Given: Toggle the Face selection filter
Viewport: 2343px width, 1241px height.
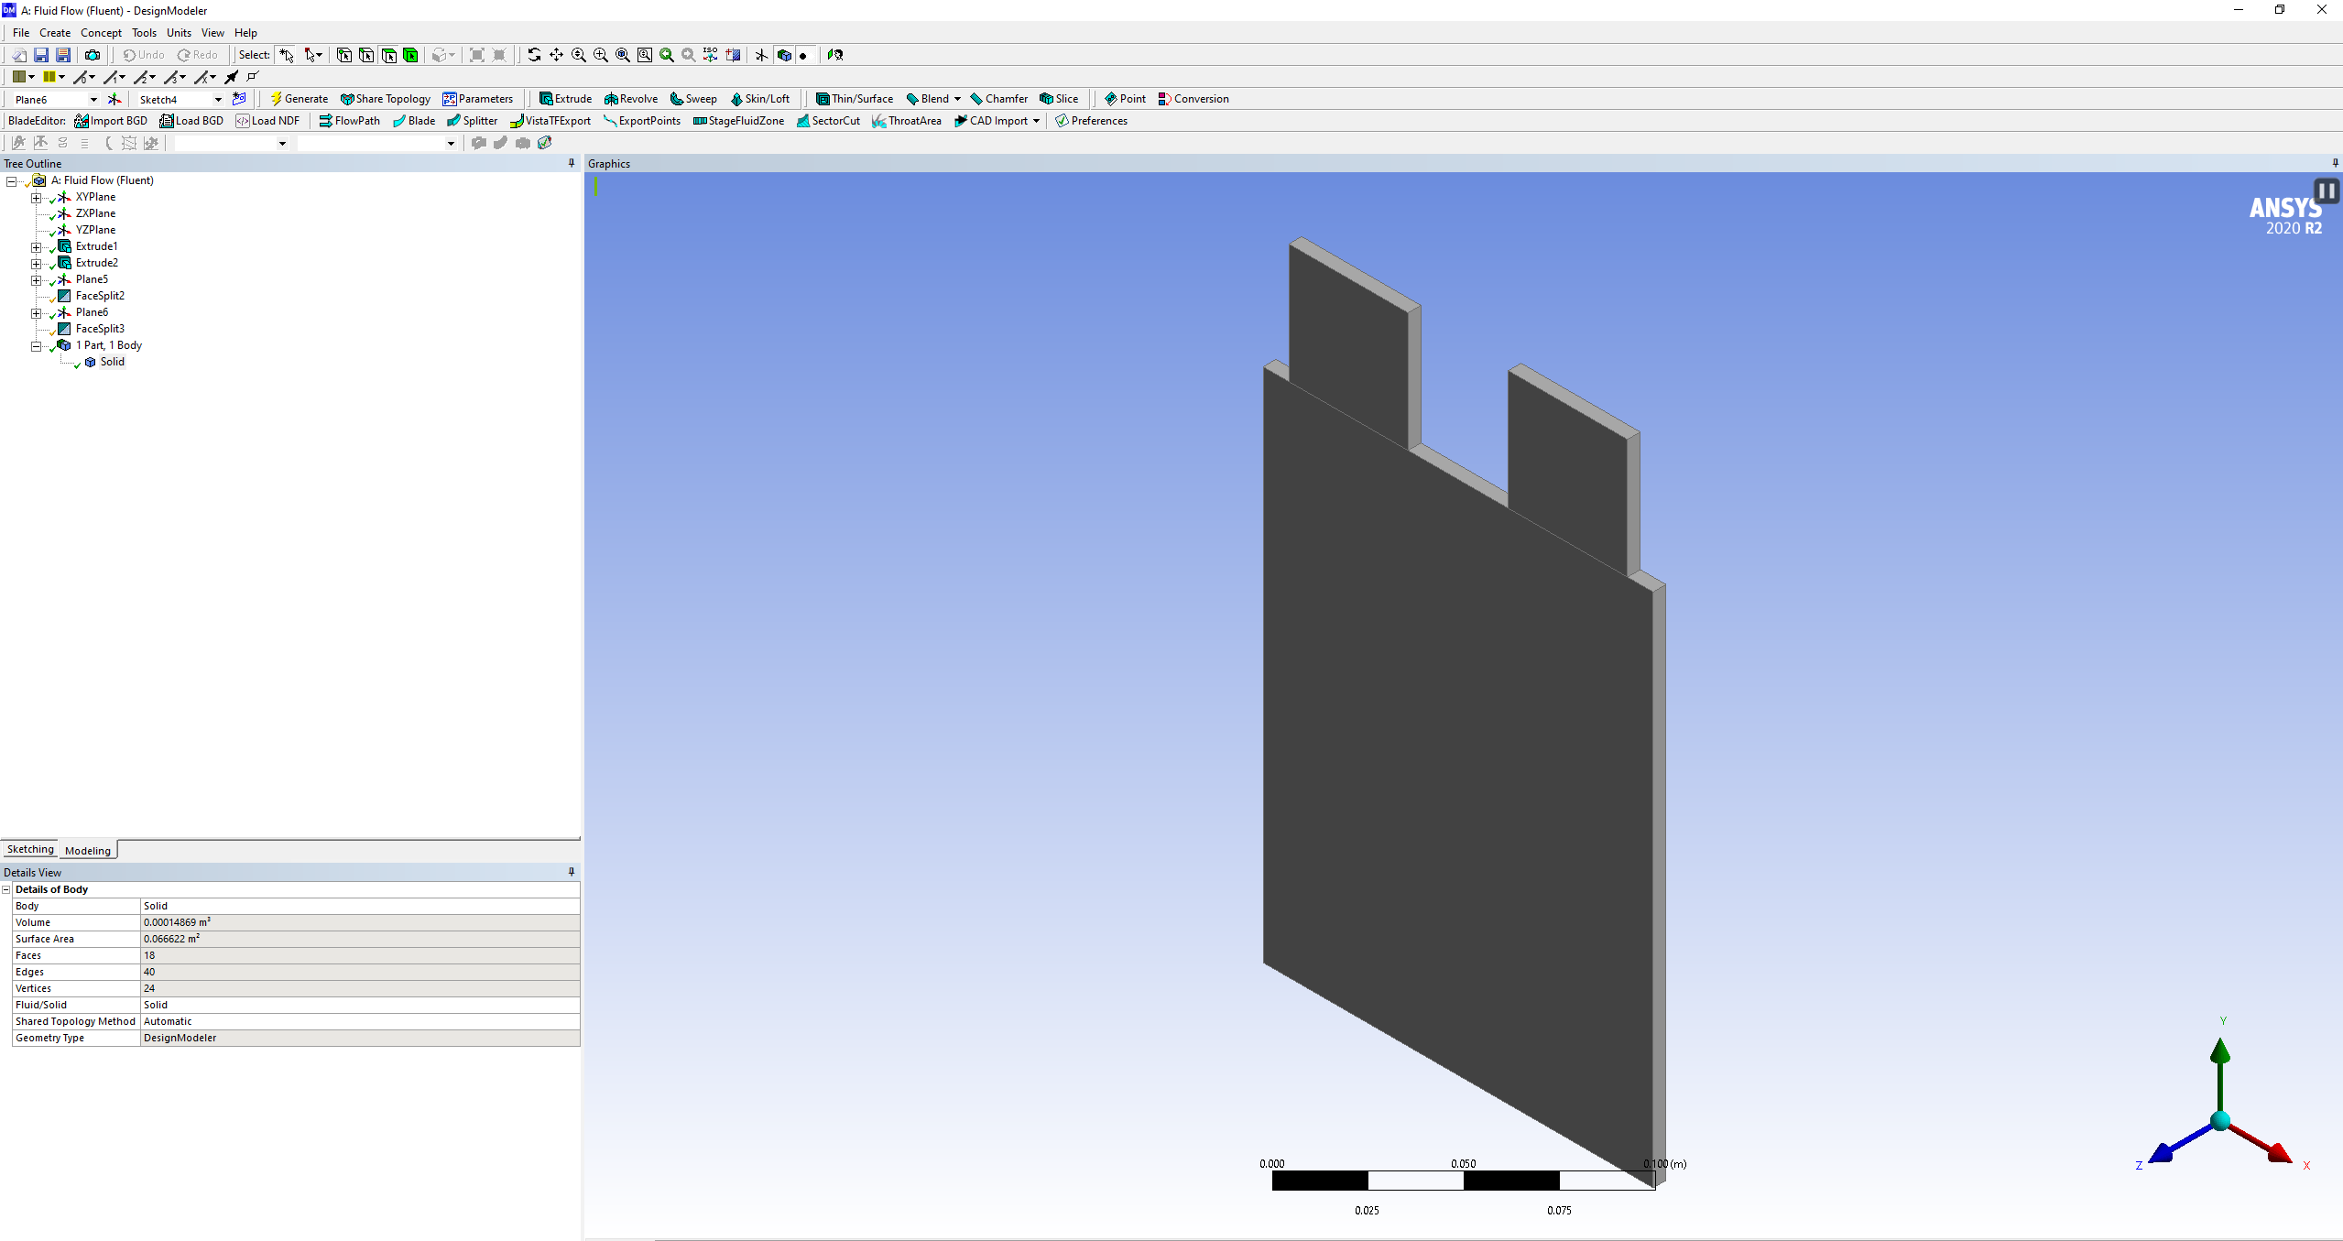Looking at the screenshot, I should pos(388,55).
